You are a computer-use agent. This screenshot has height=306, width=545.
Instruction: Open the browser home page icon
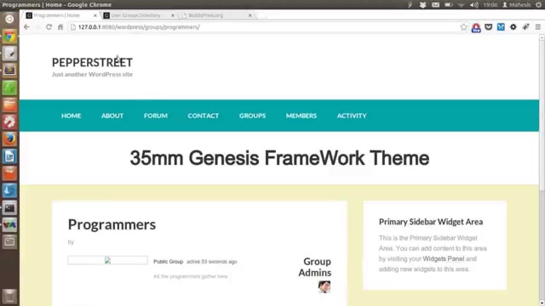(60, 27)
